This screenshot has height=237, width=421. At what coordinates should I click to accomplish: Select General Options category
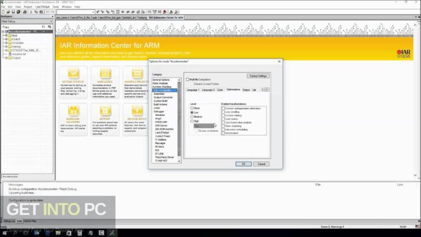161,80
